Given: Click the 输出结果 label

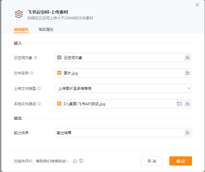Looking at the screenshot, I should pos(21,133).
